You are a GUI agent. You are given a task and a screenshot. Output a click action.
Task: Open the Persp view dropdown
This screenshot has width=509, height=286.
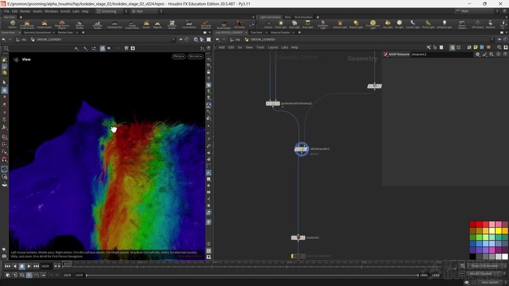point(179,56)
